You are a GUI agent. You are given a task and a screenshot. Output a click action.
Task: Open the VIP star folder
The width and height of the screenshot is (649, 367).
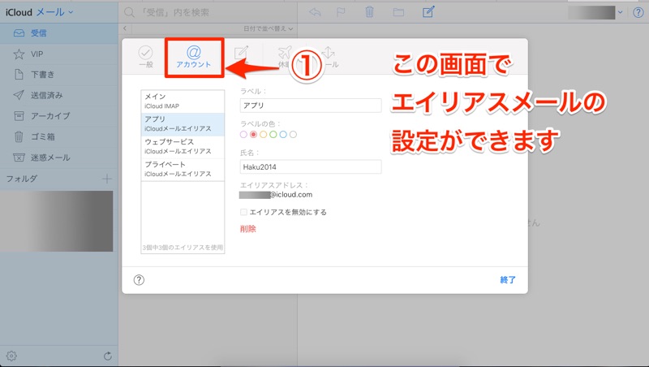(58, 54)
